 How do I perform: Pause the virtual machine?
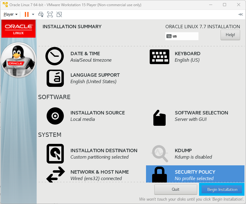point(27,14)
